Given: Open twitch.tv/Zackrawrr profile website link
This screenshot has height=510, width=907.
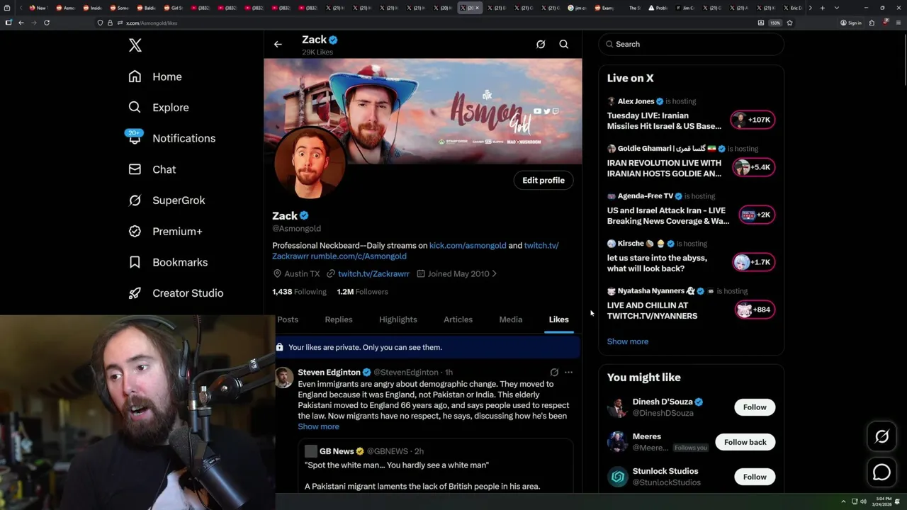Looking at the screenshot, I should point(373,273).
